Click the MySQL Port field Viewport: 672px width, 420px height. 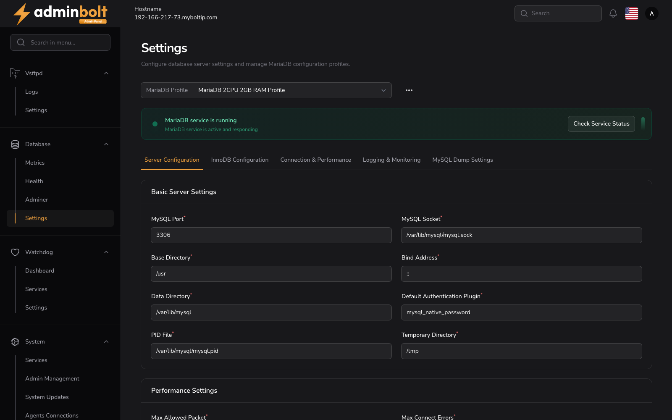(x=271, y=235)
